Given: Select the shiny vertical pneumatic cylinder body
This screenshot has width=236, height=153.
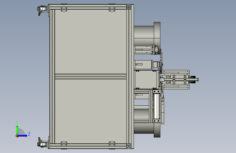Looking at the screenshot, I should point(157,106).
